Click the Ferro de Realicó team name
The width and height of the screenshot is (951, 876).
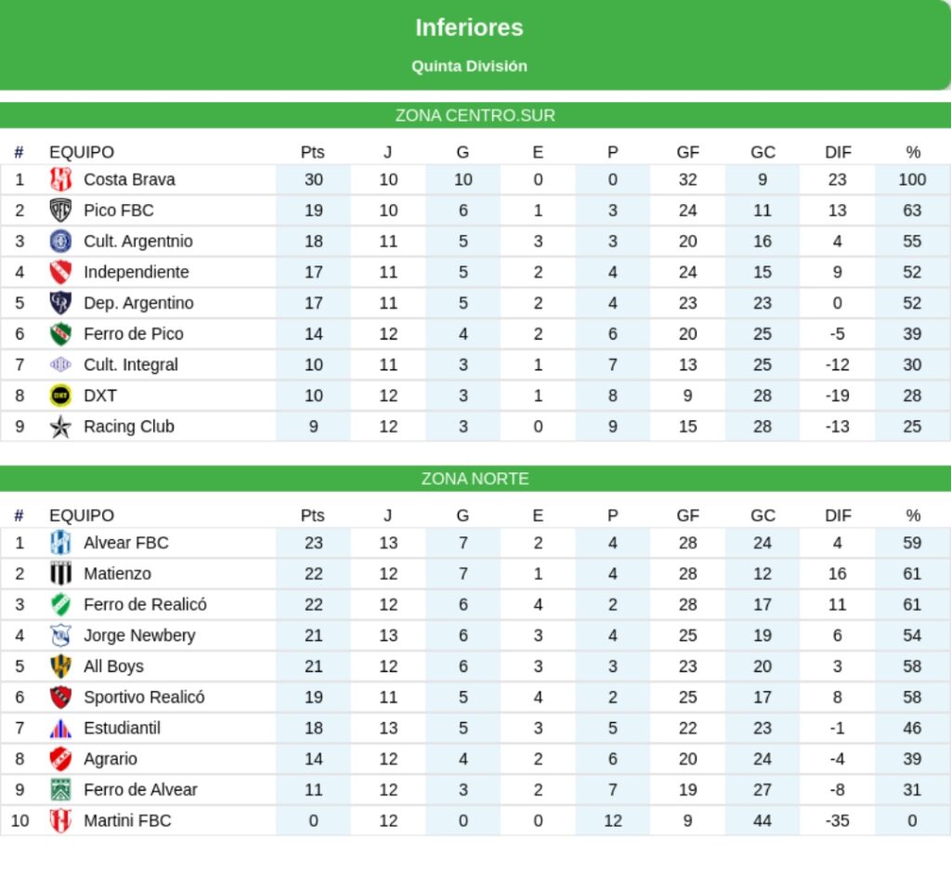145,605
